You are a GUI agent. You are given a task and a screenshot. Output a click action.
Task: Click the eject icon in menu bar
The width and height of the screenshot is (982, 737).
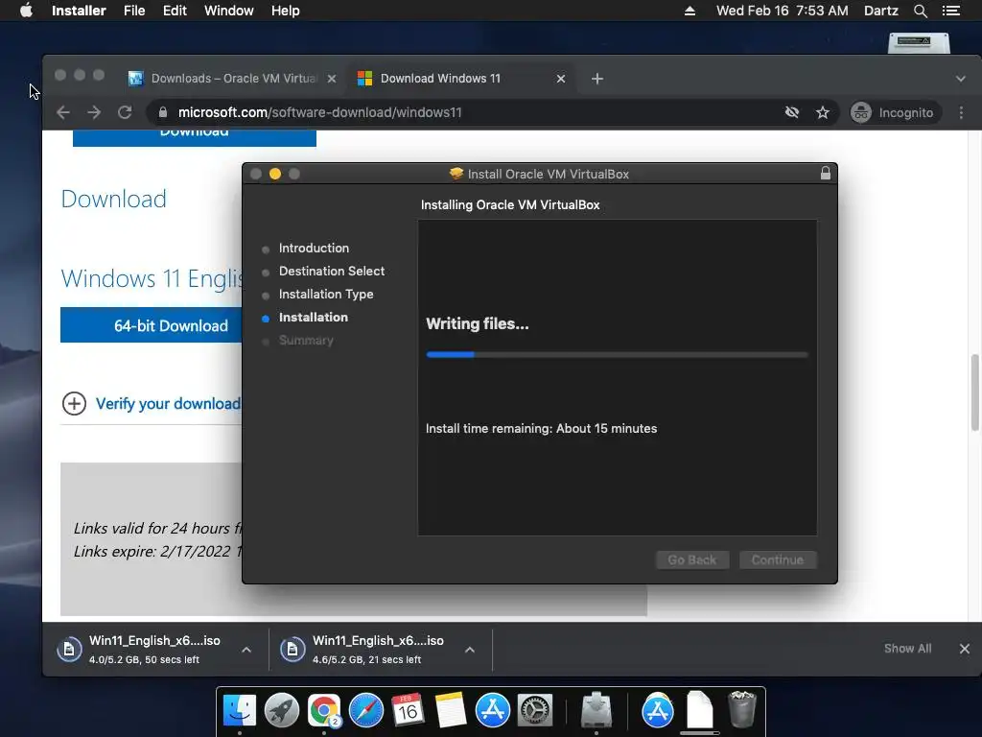tap(690, 11)
